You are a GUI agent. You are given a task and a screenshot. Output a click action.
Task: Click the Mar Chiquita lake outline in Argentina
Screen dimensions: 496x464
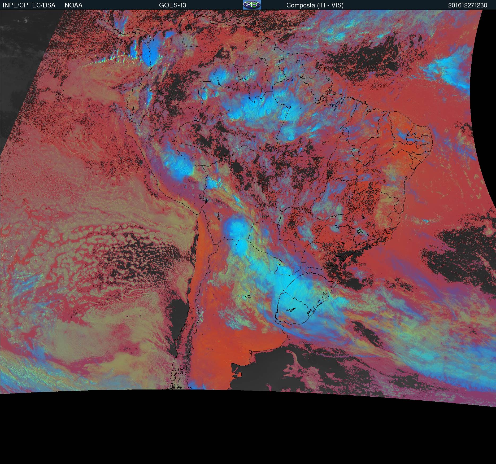[x=248, y=297]
